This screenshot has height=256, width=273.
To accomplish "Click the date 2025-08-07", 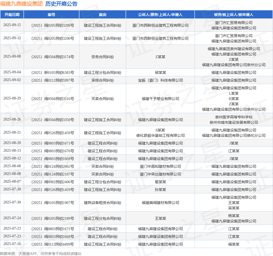I will point(12,181).
